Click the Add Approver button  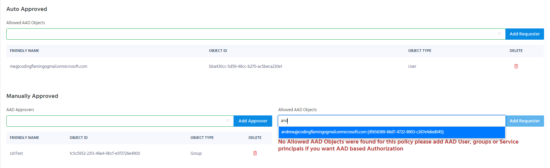click(253, 121)
